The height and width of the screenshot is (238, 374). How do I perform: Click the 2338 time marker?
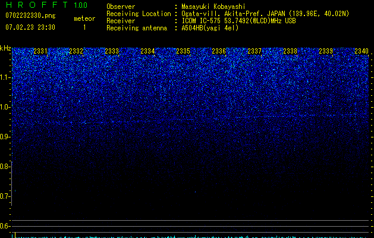pos(290,51)
